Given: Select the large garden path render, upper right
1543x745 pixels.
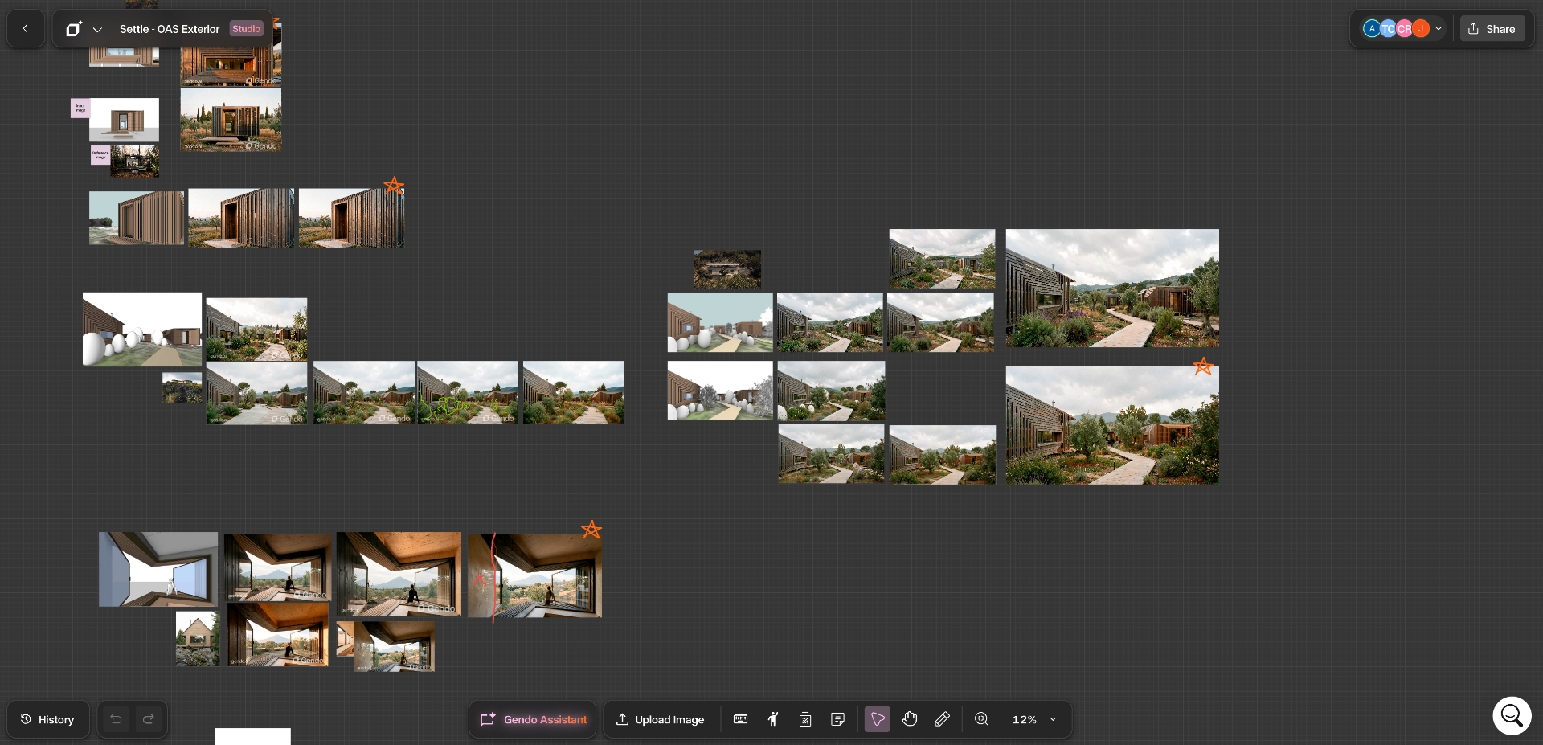Looking at the screenshot, I should click(x=1112, y=288).
